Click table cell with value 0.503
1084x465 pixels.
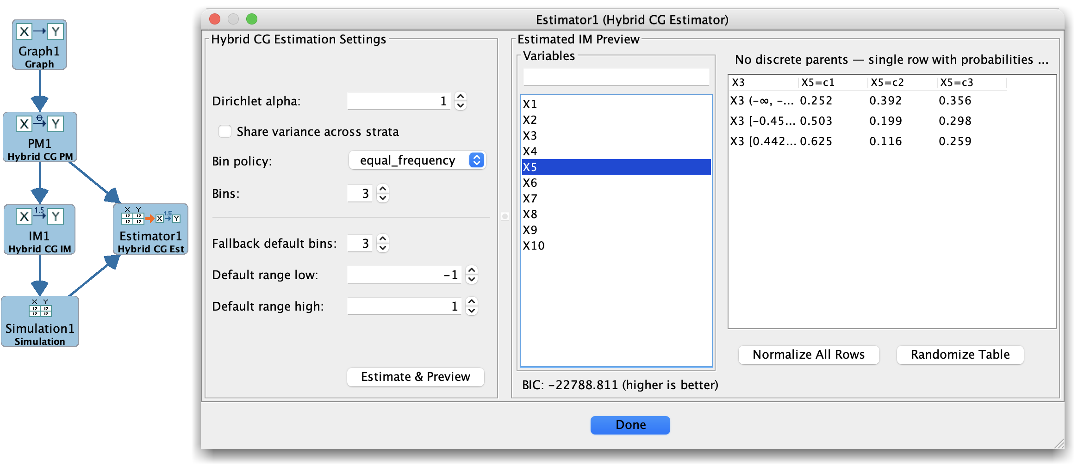(x=833, y=121)
